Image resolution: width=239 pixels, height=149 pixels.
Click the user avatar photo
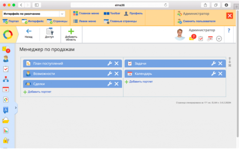180,34
